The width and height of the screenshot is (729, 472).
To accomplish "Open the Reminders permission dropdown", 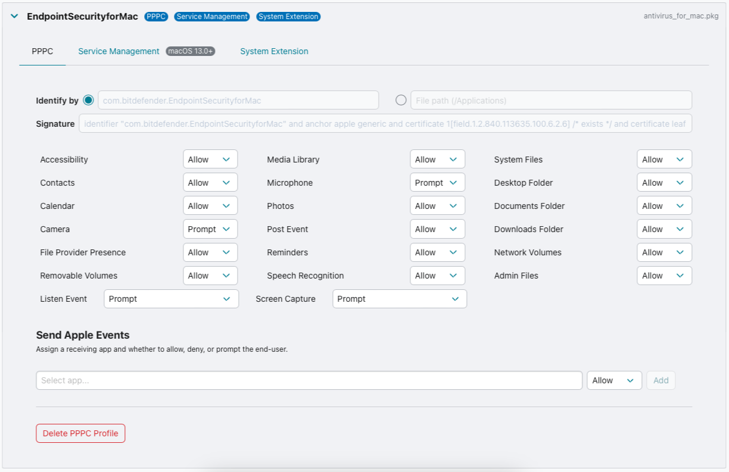I will tap(437, 252).
